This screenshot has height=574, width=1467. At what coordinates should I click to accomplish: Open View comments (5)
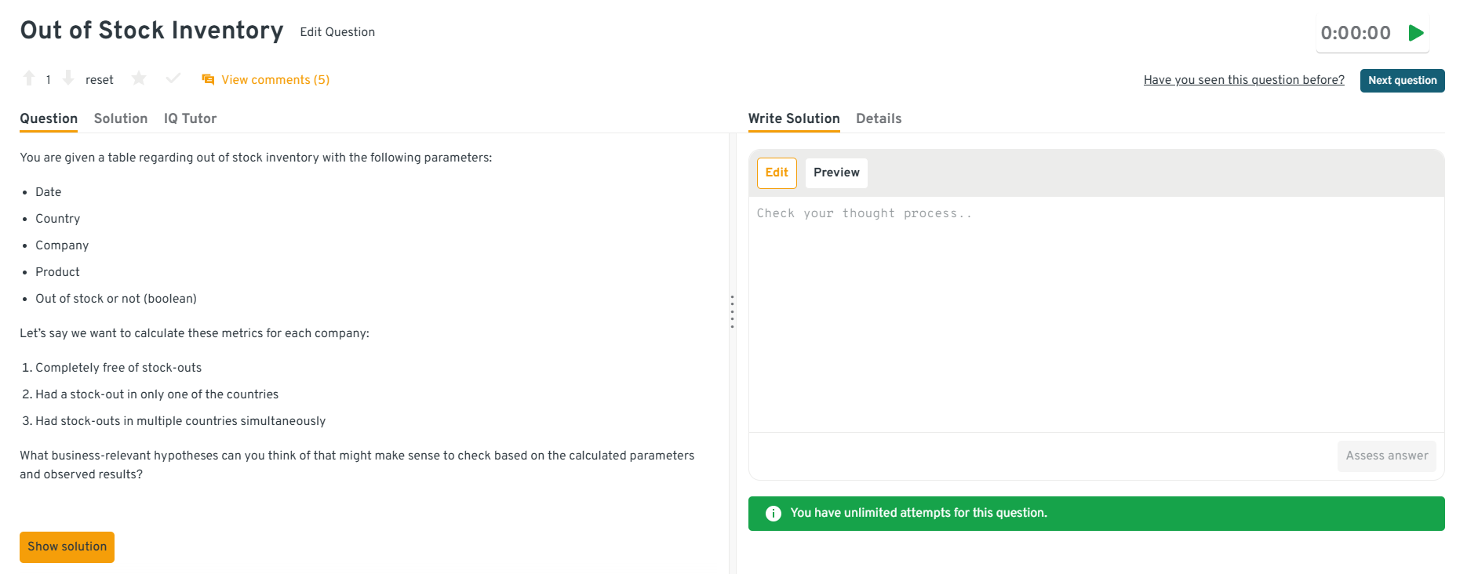coord(275,80)
